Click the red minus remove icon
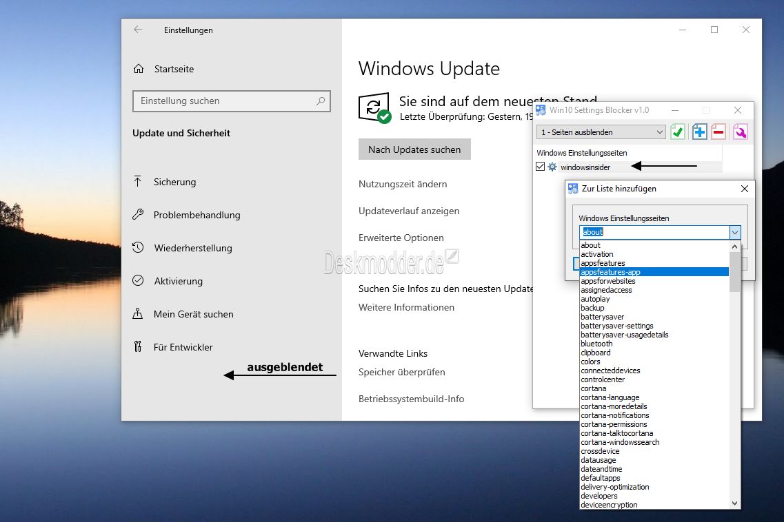Viewport: 784px width, 522px height. click(718, 132)
